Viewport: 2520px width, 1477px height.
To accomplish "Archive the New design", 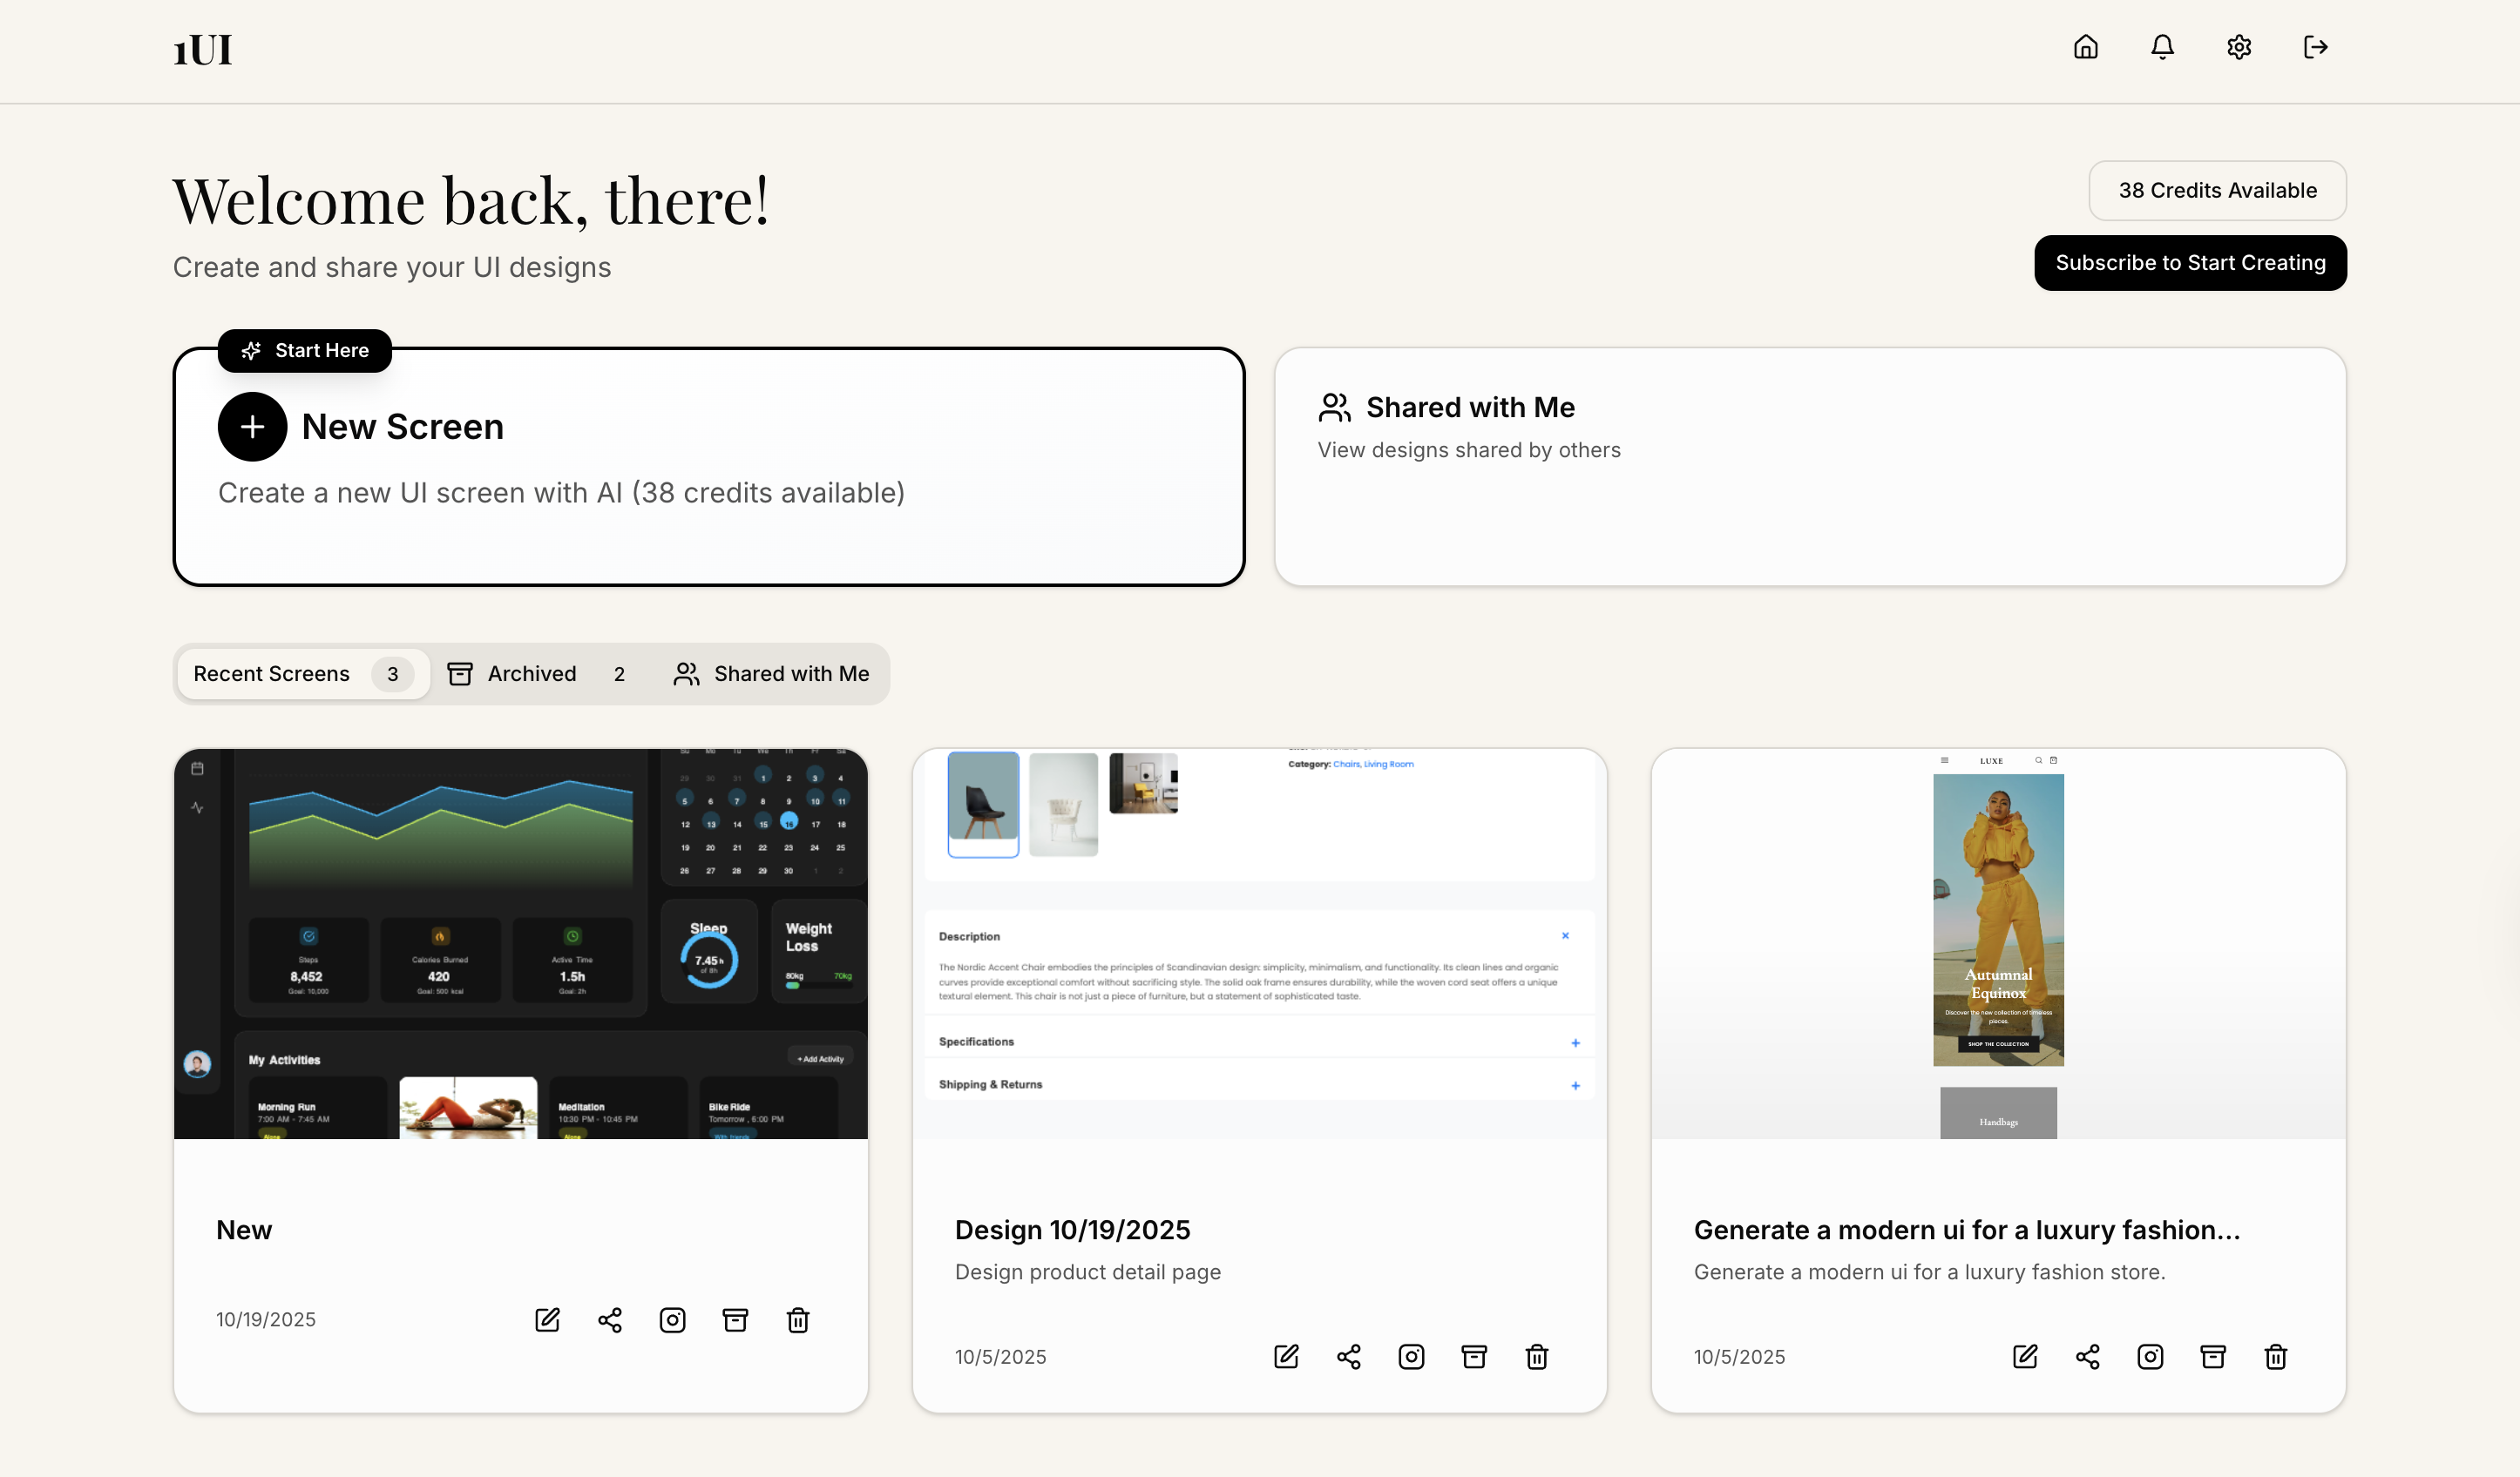I will (x=735, y=1319).
